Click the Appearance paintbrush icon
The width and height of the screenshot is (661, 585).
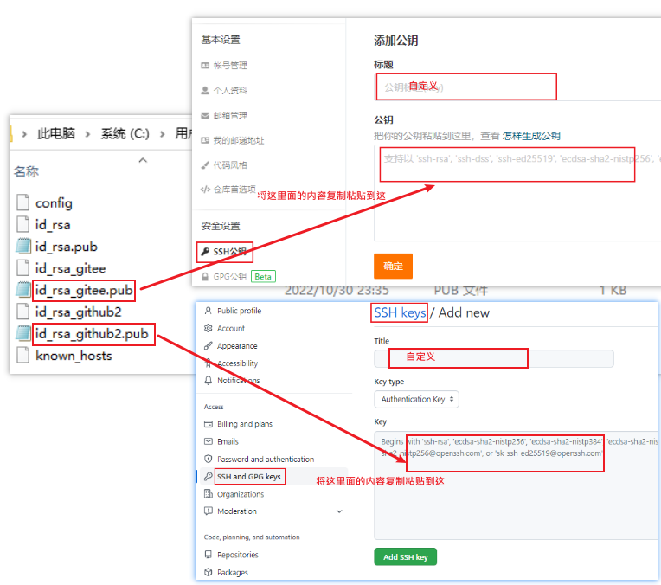(x=208, y=346)
